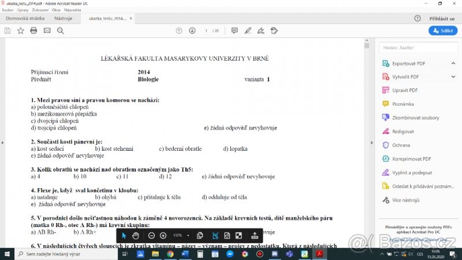
Task: Select the highlight pen tool in the toolbar
Action: [248, 31]
